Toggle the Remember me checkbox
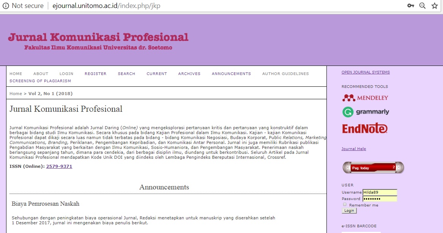 click(345, 205)
